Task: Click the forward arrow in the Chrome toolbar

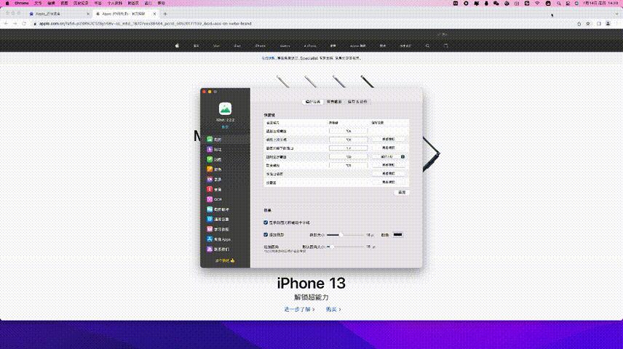Action: click(15, 23)
